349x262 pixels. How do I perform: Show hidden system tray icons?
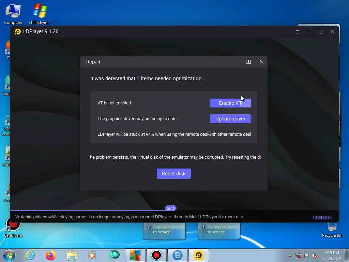[x=290, y=256]
